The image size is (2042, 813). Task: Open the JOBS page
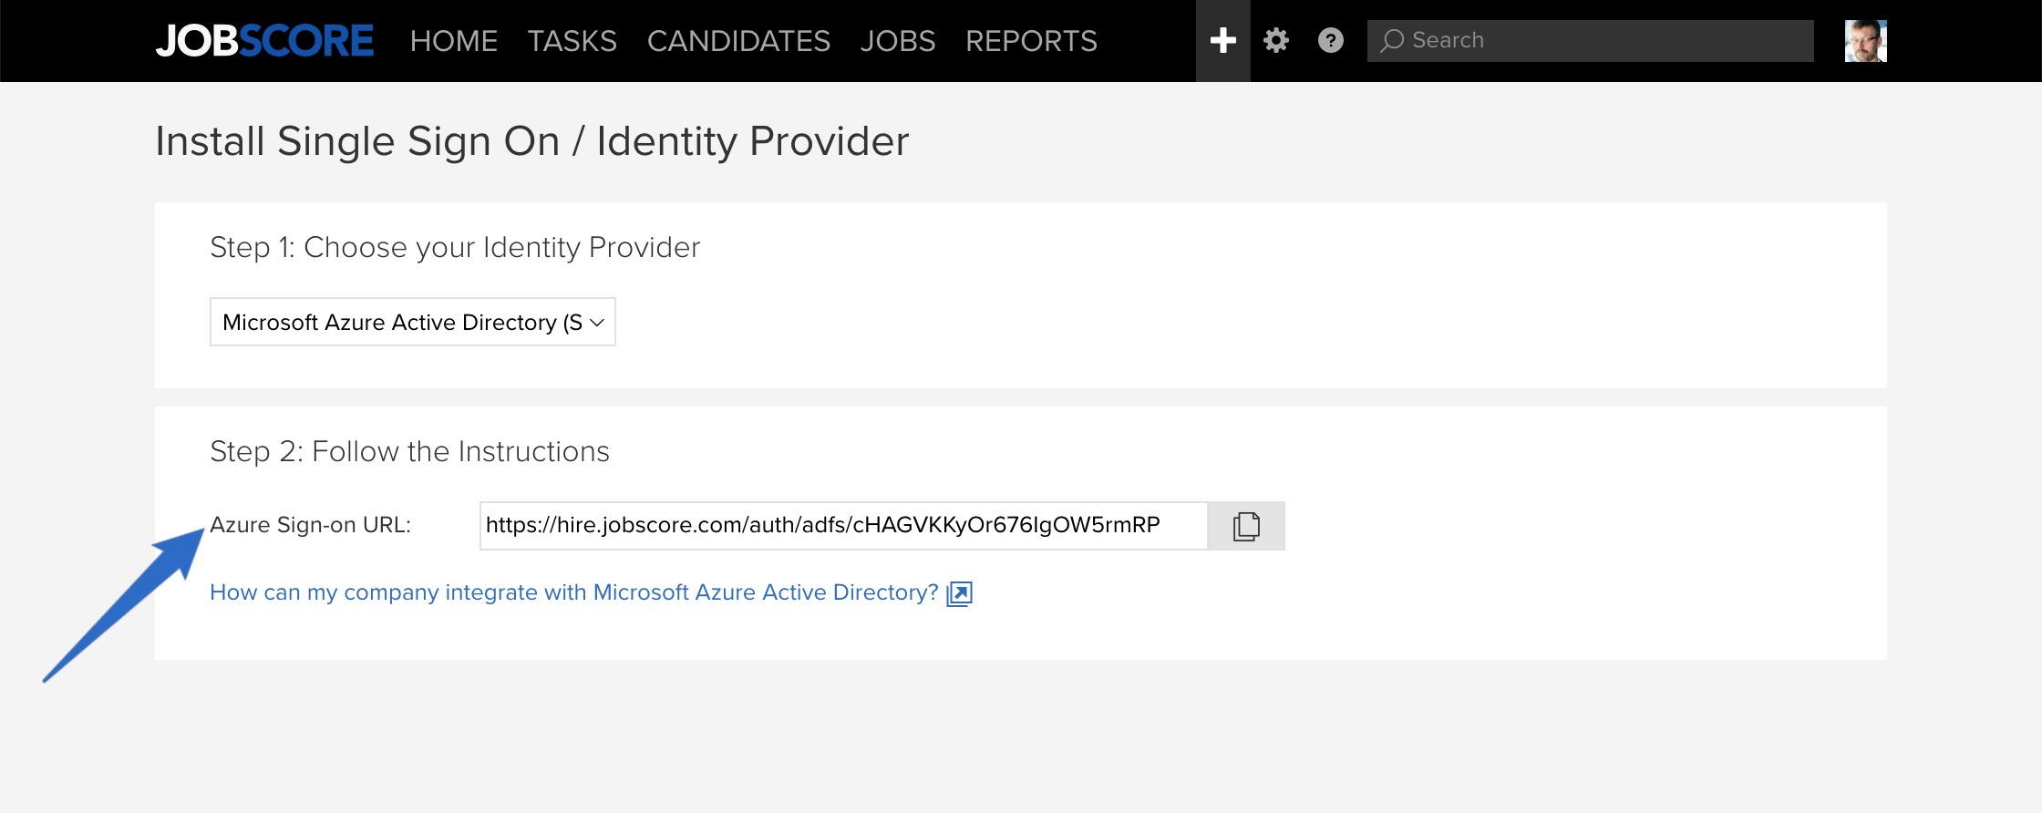[898, 41]
